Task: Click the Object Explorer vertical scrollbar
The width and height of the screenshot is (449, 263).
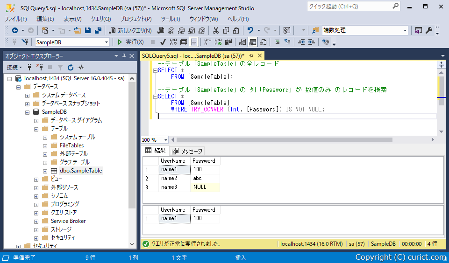Action: pos(132,146)
